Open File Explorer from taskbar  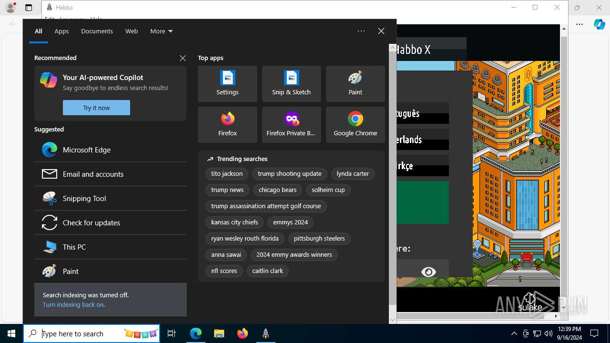click(x=219, y=333)
